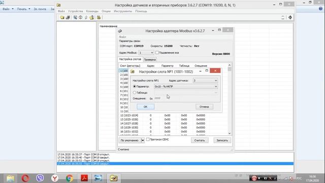The height and width of the screenshot is (183, 325).
Task: Select the 'Параметр' radio button
Action: (x=135, y=86)
